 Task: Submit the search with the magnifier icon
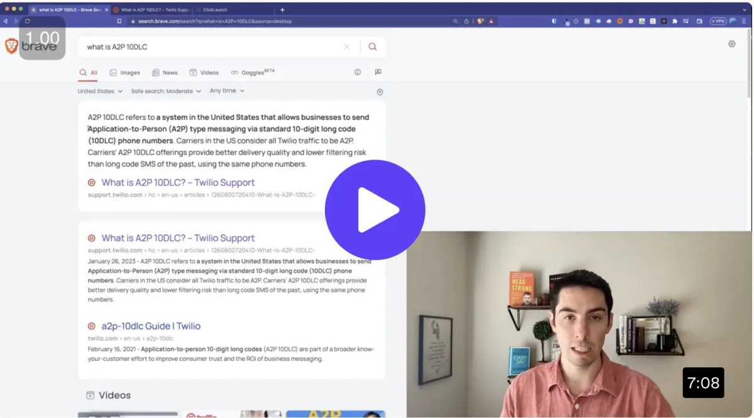tap(373, 47)
